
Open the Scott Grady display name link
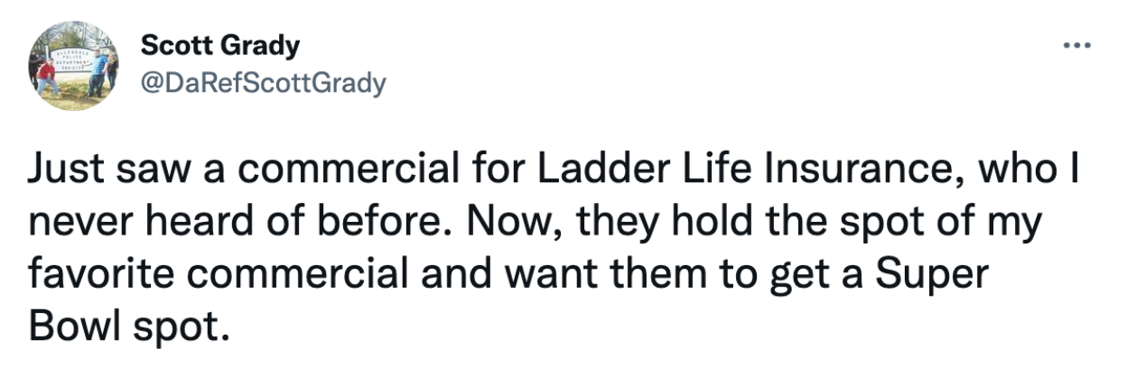[x=221, y=45]
